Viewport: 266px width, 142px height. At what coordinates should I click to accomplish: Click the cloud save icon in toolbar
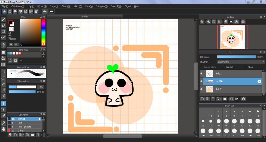pos(5,11)
